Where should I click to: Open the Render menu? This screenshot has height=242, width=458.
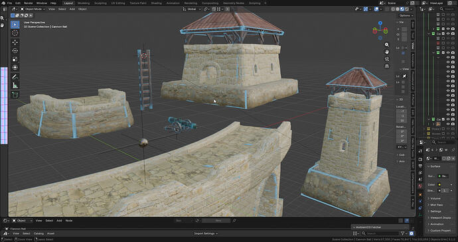[x=29, y=3]
